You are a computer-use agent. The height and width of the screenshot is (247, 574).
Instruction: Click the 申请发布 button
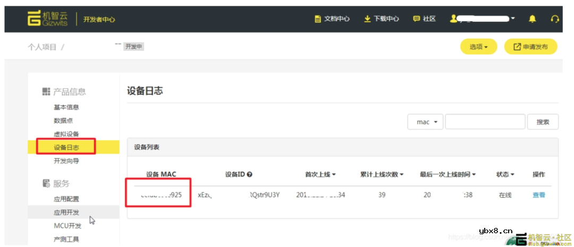coord(530,47)
